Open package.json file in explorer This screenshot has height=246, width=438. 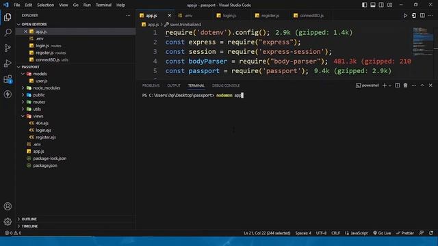45,165
